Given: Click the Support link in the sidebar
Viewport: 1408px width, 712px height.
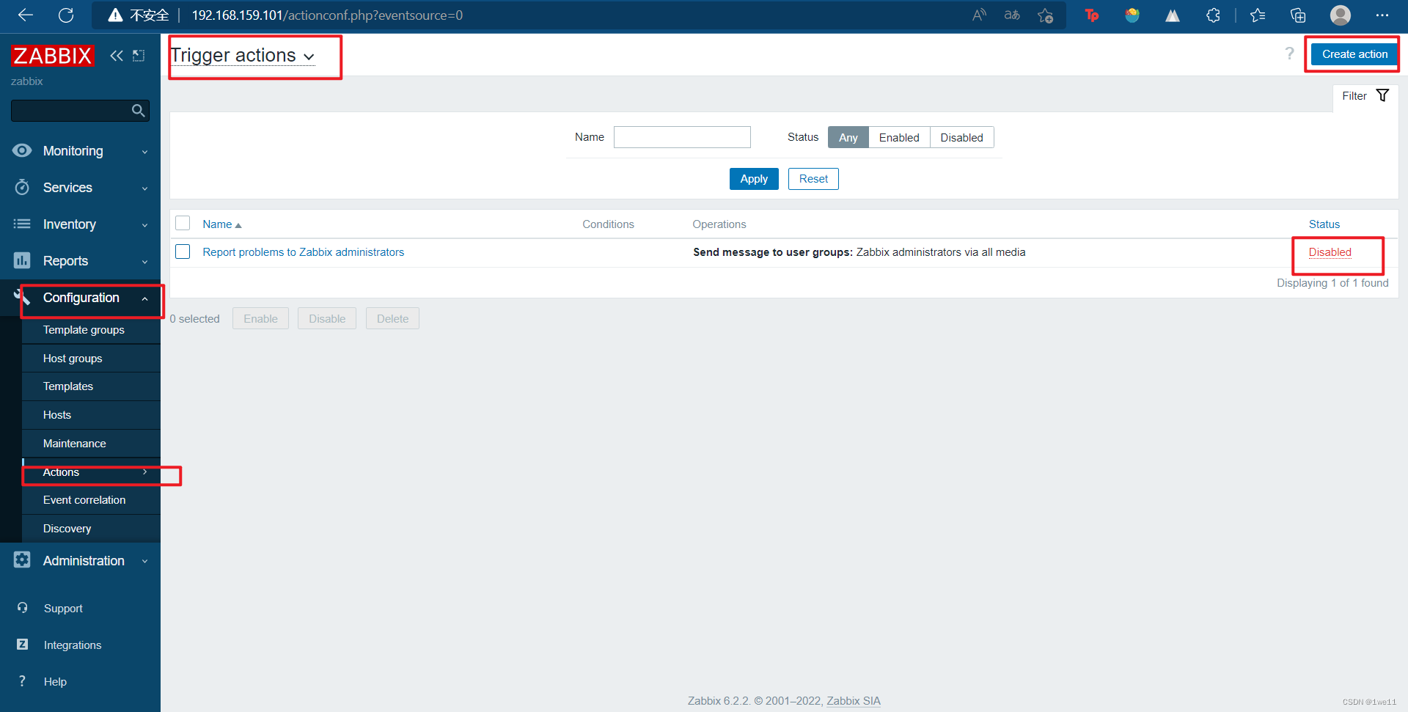Looking at the screenshot, I should (63, 609).
